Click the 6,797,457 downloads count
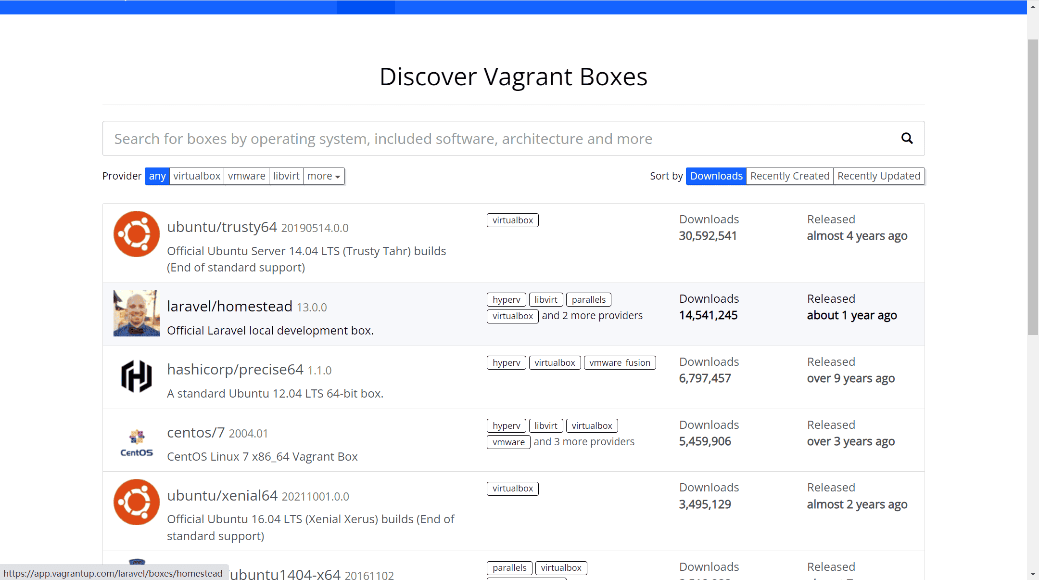 (705, 378)
